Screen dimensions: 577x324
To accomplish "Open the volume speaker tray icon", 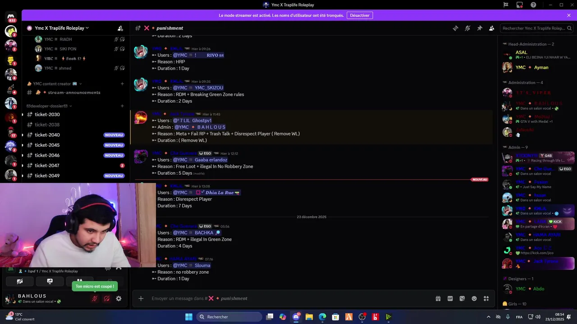I will pos(538,317).
